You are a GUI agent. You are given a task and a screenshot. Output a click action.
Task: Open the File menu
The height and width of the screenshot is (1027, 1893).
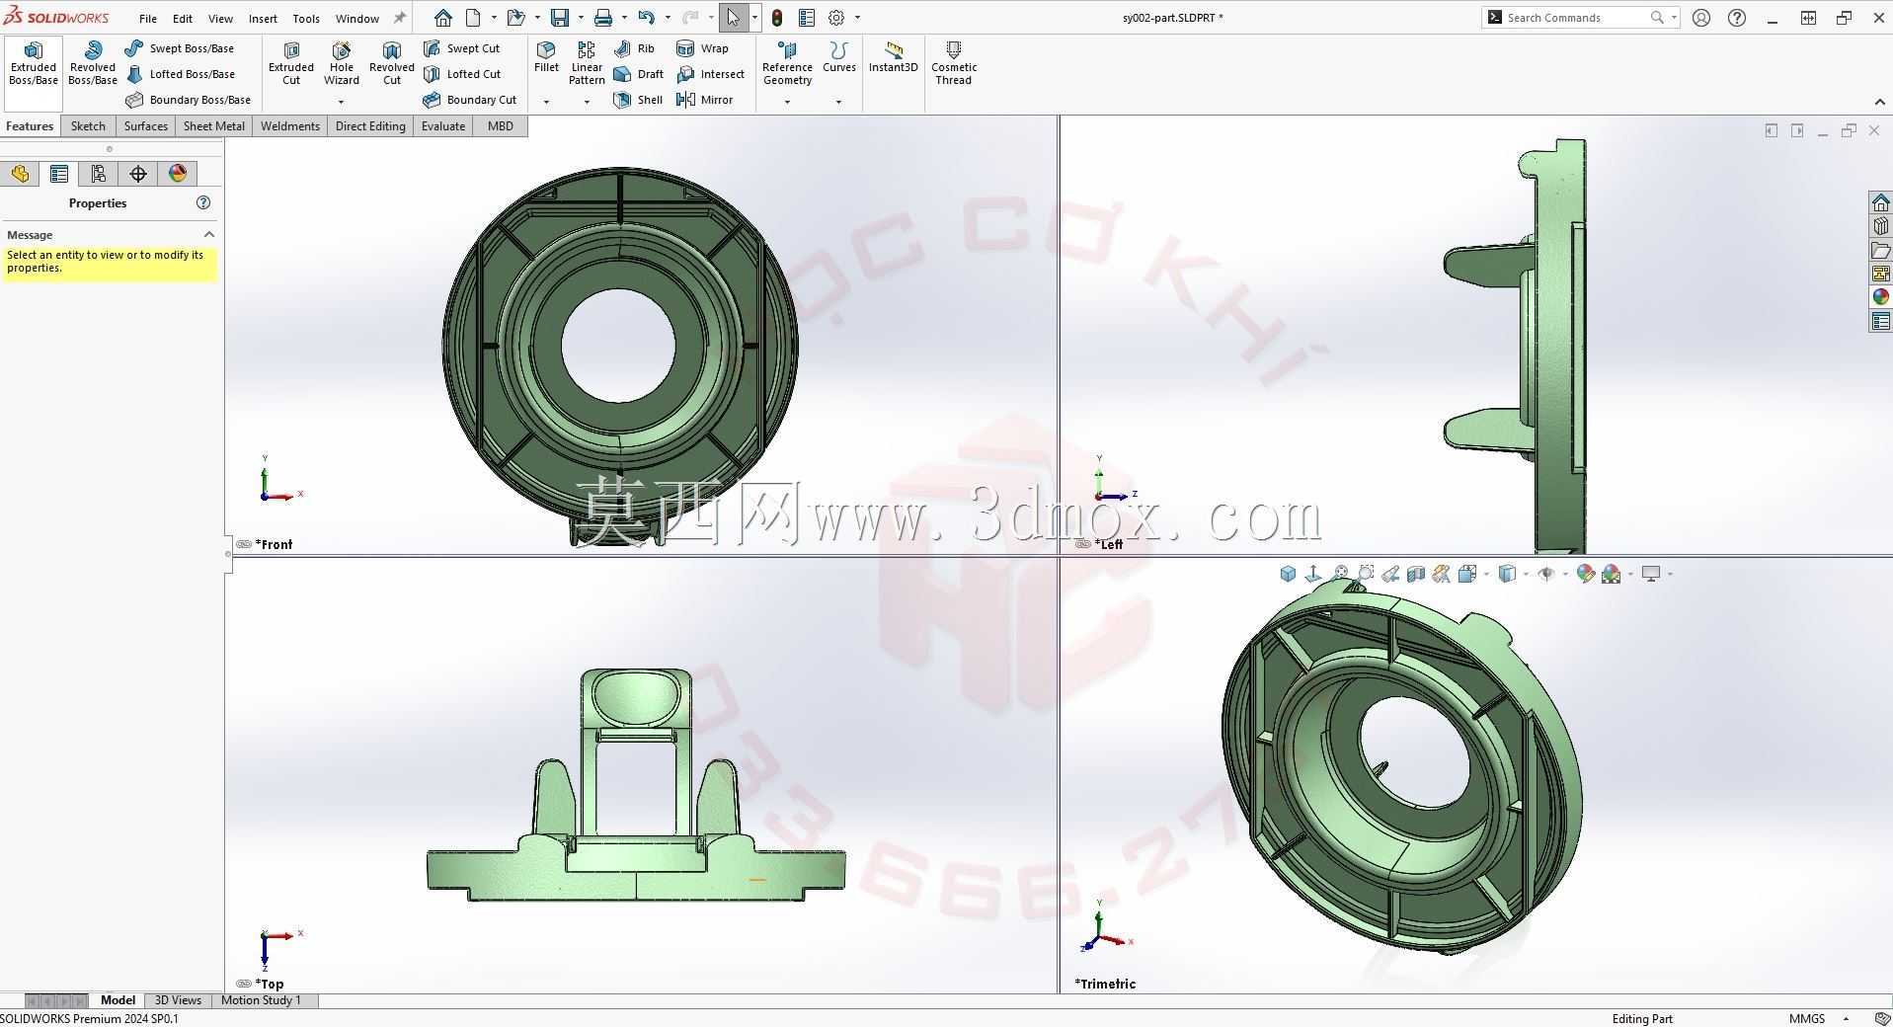[148, 19]
